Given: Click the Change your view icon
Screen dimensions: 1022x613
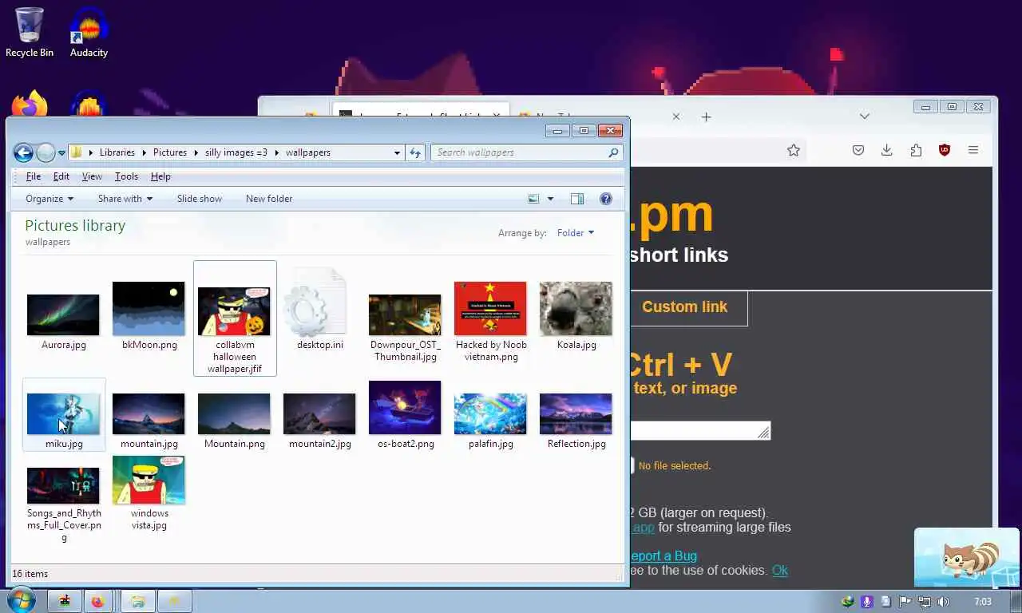Looking at the screenshot, I should coord(533,199).
